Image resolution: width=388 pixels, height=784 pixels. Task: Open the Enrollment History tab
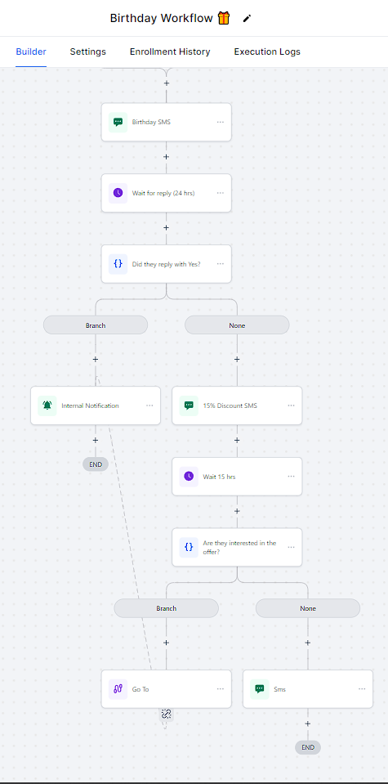point(170,52)
